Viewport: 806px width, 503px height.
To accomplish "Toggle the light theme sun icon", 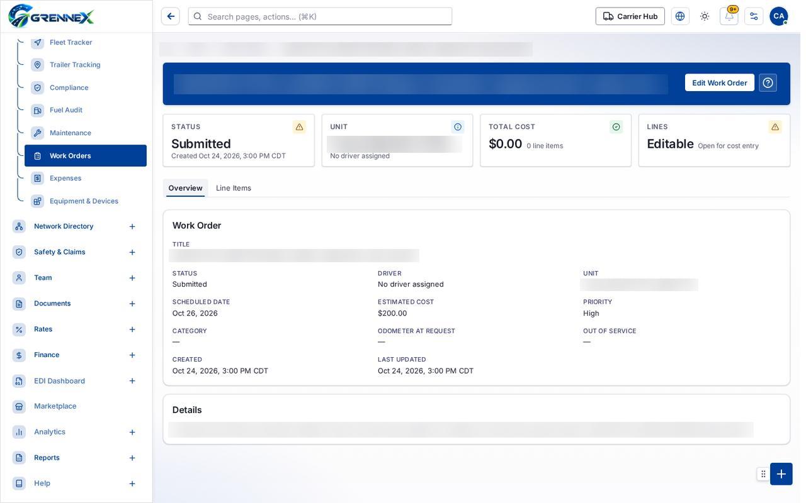I will point(705,16).
